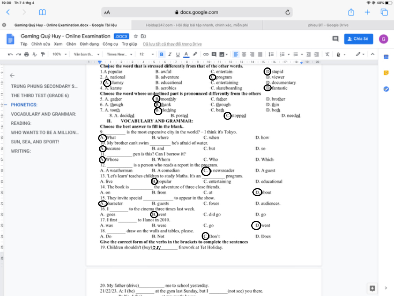The height and width of the screenshot is (296, 394).
Task: Undo the last edit
Action: coord(10,54)
